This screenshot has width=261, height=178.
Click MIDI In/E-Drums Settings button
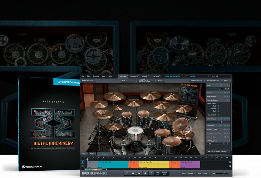coord(218,152)
